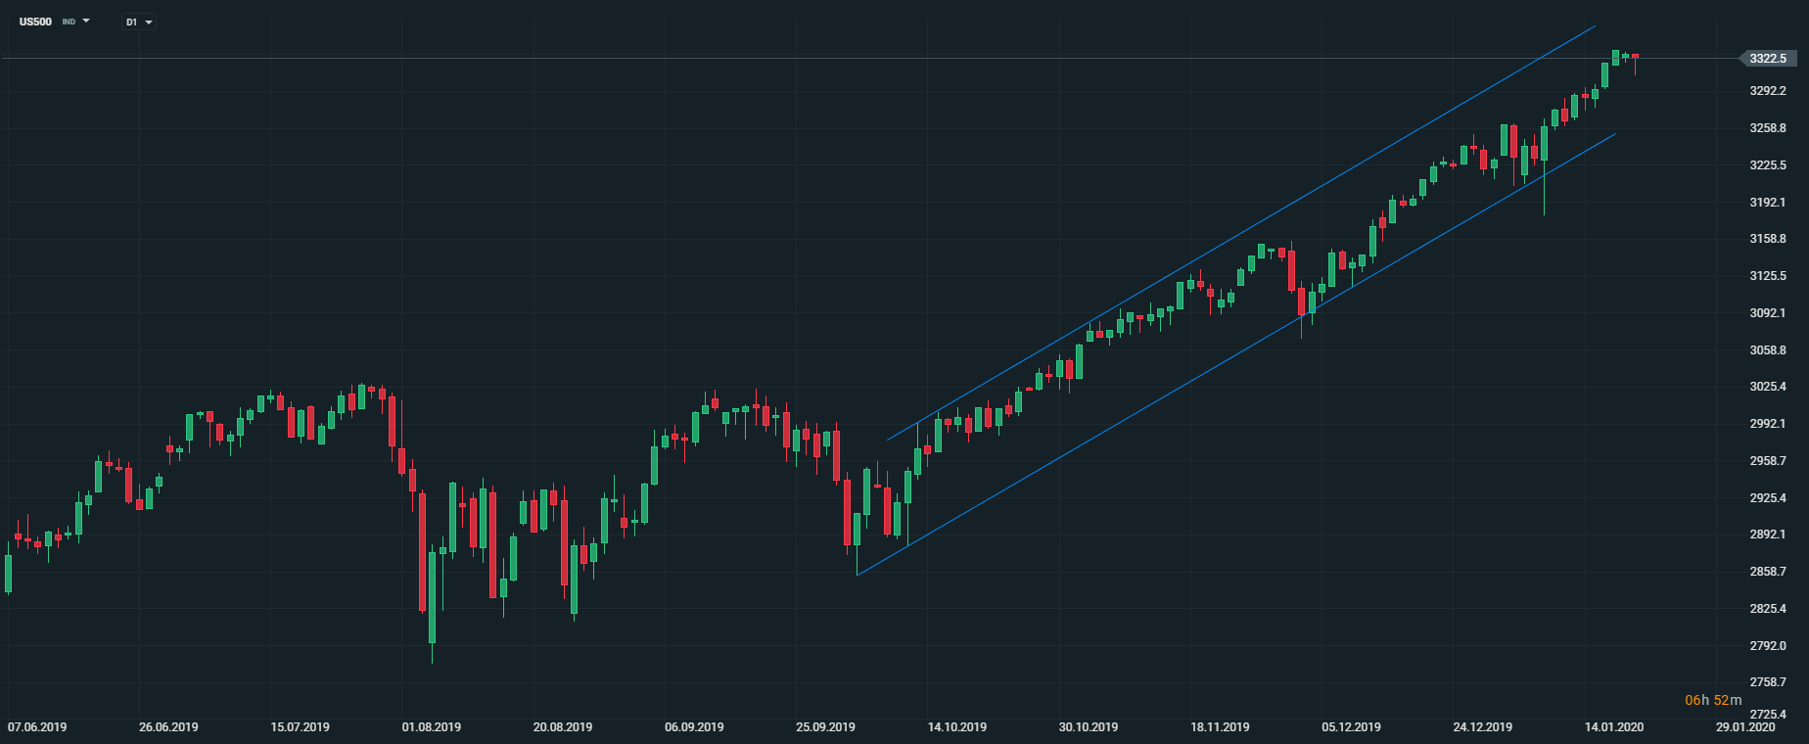Select the 2858.7 price level label
The height and width of the screenshot is (744, 1809).
(x=1768, y=572)
